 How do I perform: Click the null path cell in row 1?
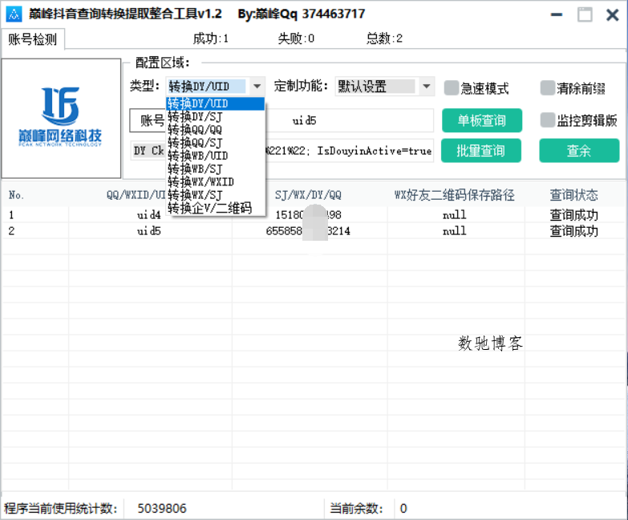pos(455,215)
